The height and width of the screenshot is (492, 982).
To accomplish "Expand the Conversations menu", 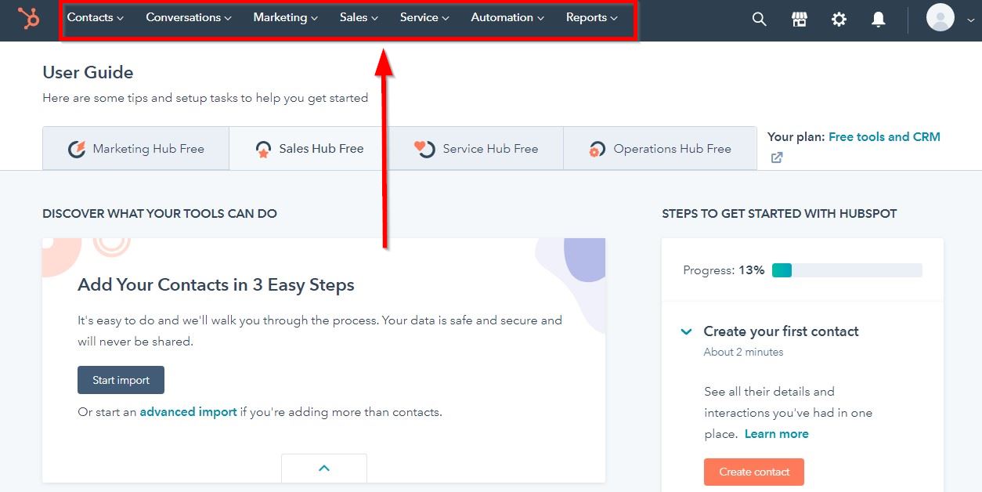I will [x=189, y=17].
